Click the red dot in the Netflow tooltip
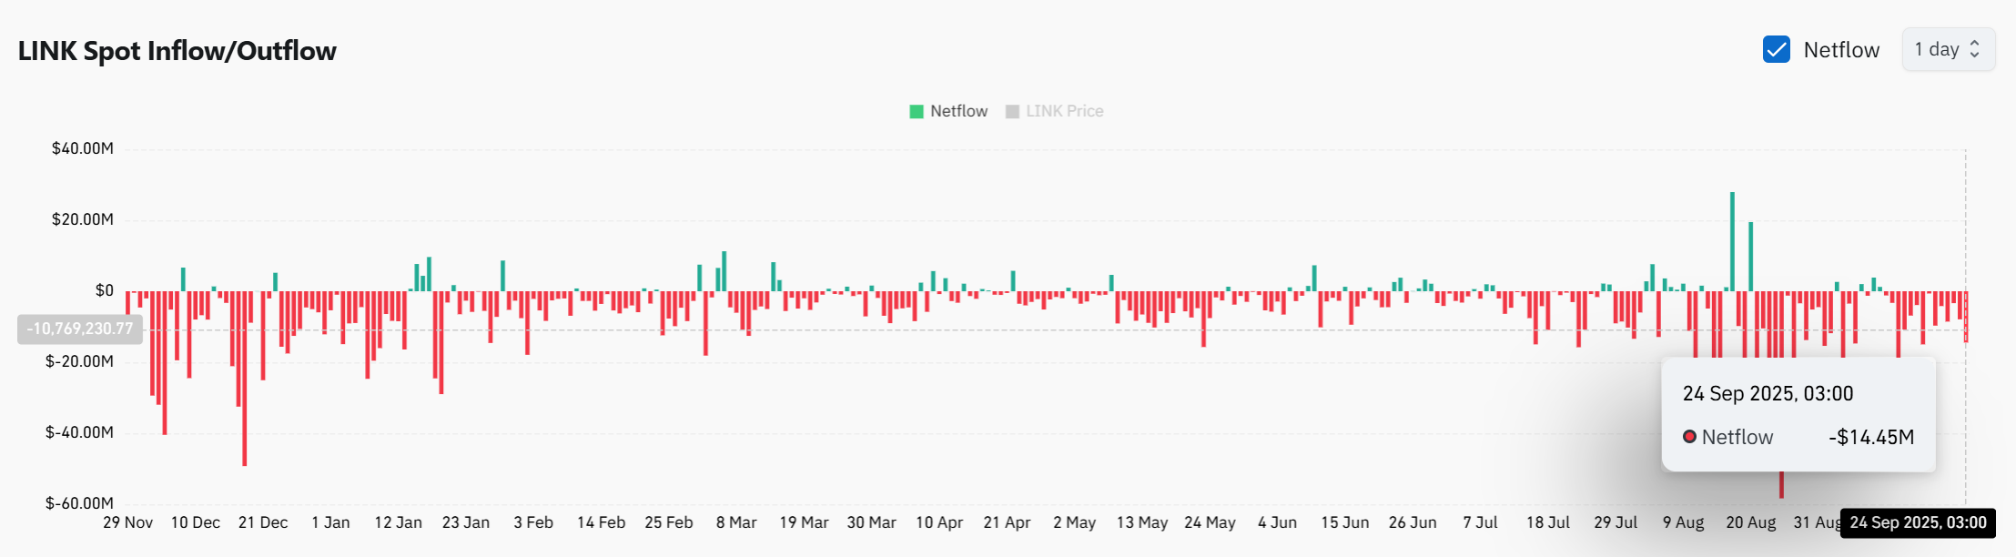 (x=1689, y=437)
